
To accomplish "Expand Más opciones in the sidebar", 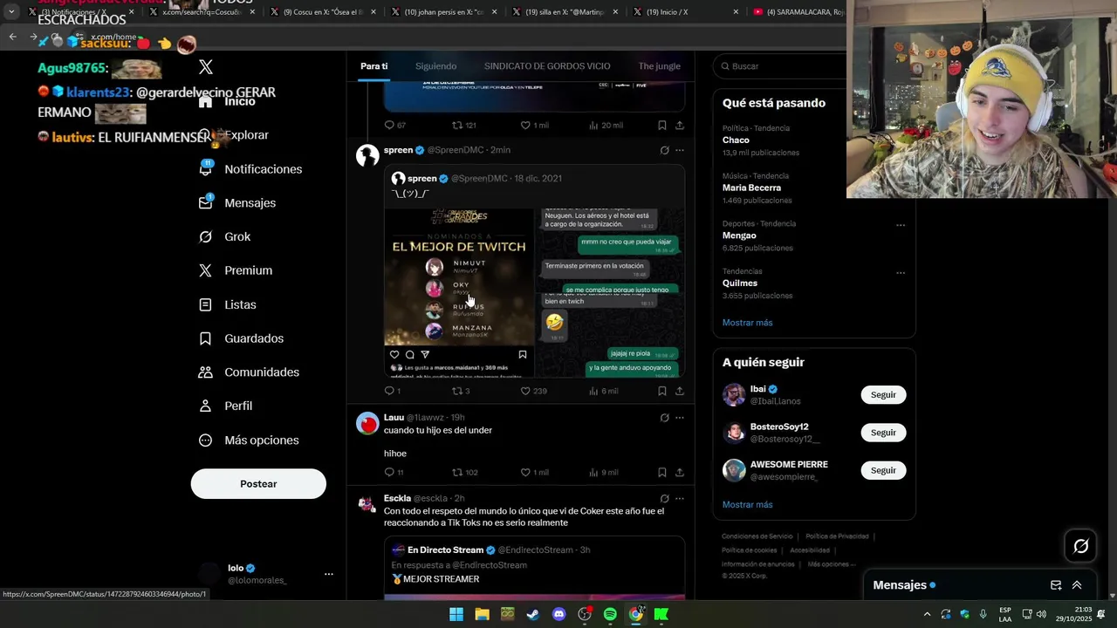I will click(x=249, y=440).
